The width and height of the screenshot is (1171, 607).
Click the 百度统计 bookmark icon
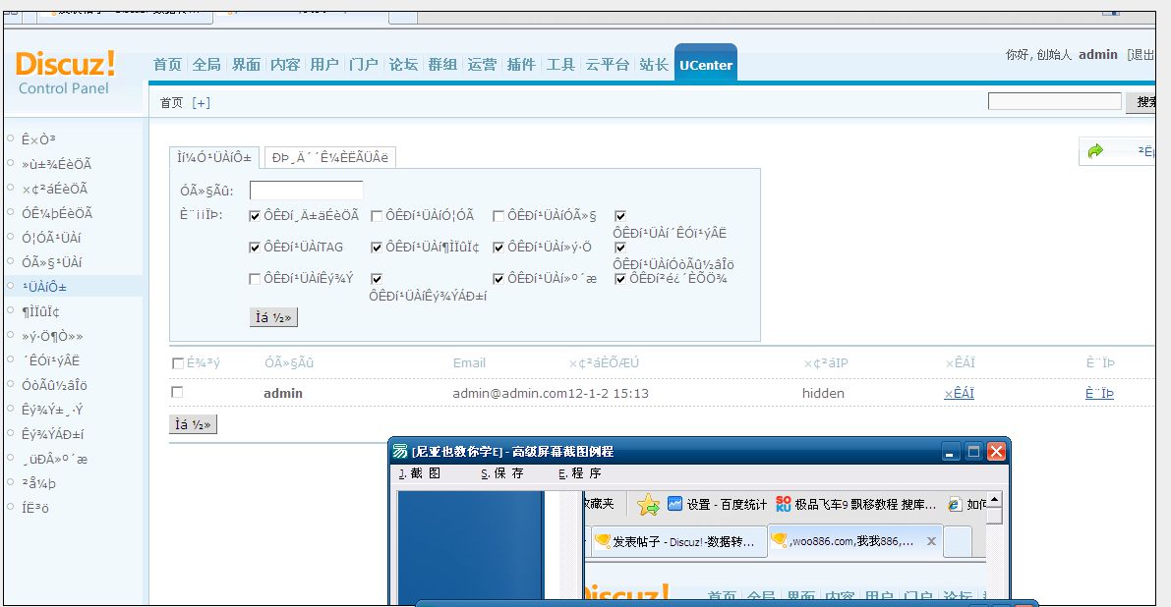pyautogui.click(x=674, y=504)
